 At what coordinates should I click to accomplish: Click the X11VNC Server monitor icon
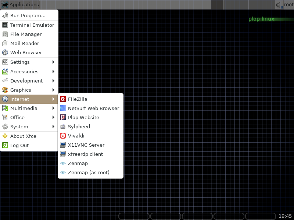(x=63, y=145)
